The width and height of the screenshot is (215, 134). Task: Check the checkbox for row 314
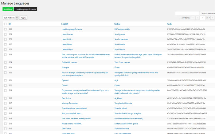pos(5,119)
